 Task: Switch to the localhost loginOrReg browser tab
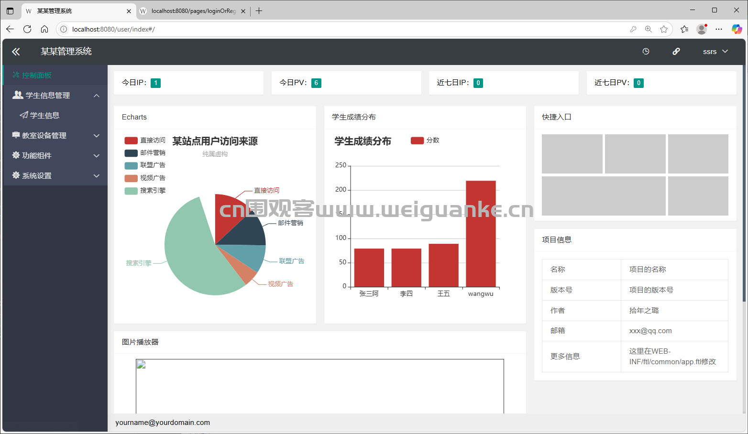point(193,11)
